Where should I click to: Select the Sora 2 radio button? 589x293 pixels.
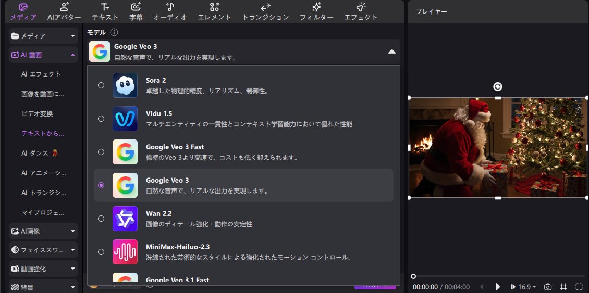click(x=101, y=85)
